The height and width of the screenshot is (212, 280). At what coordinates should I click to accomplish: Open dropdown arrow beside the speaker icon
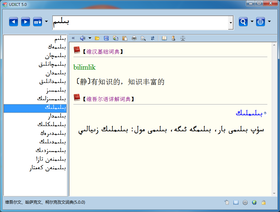[90, 38]
